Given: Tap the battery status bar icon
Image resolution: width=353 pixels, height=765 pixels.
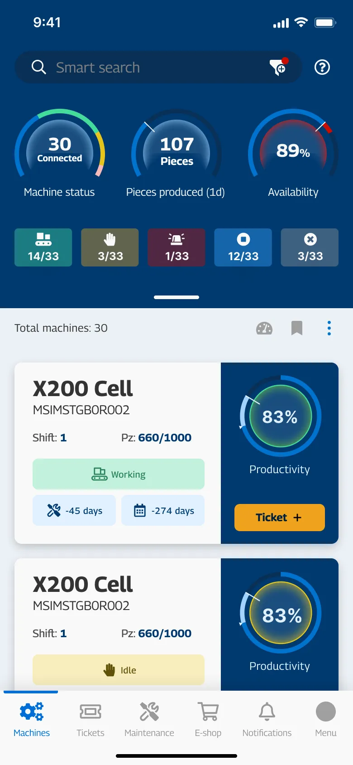Looking at the screenshot, I should coord(325,22).
